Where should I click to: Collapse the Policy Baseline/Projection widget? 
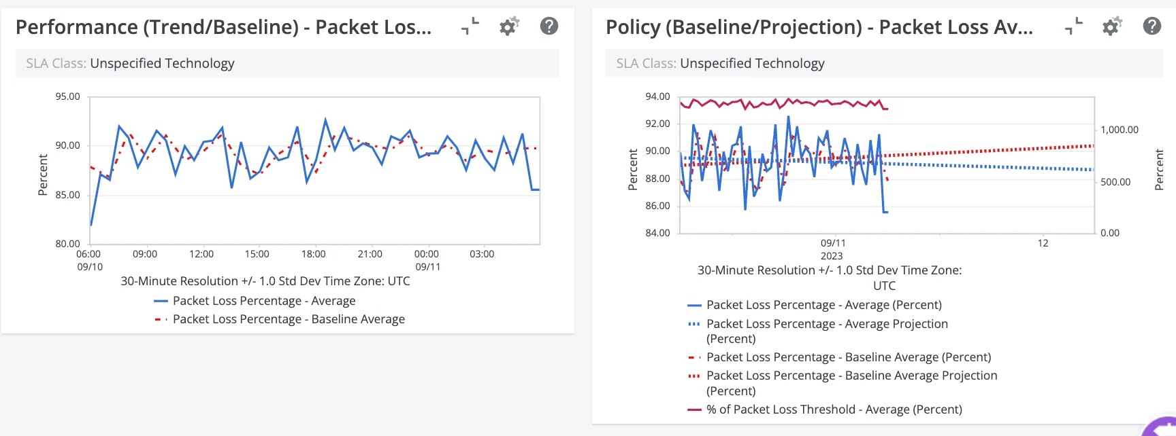coord(1074,26)
